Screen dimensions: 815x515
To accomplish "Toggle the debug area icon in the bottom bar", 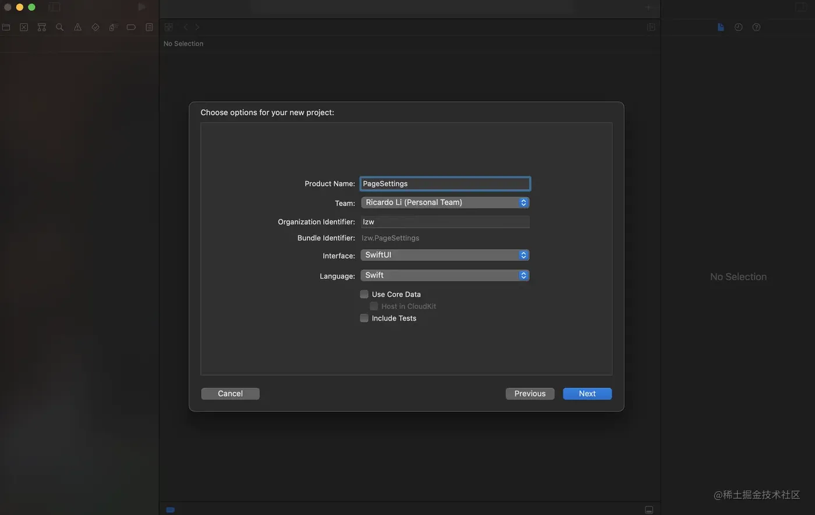I will coord(649,510).
